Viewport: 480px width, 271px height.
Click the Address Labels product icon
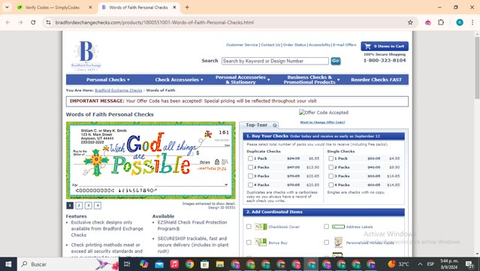338,227
